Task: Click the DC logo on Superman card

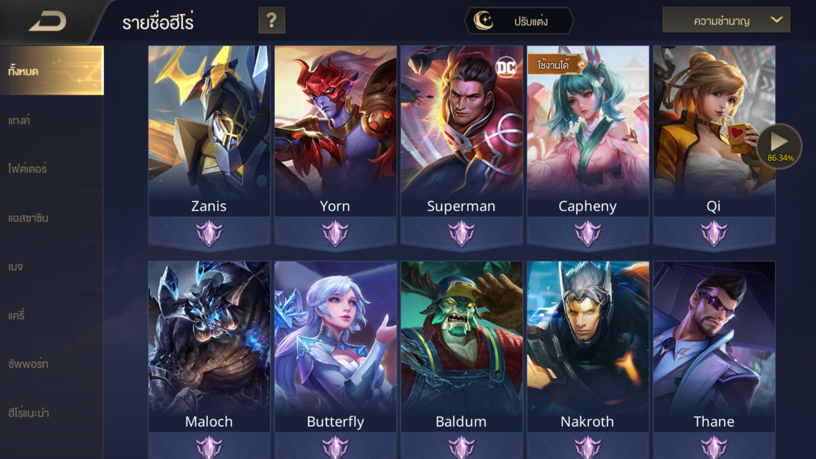Action: [x=506, y=67]
